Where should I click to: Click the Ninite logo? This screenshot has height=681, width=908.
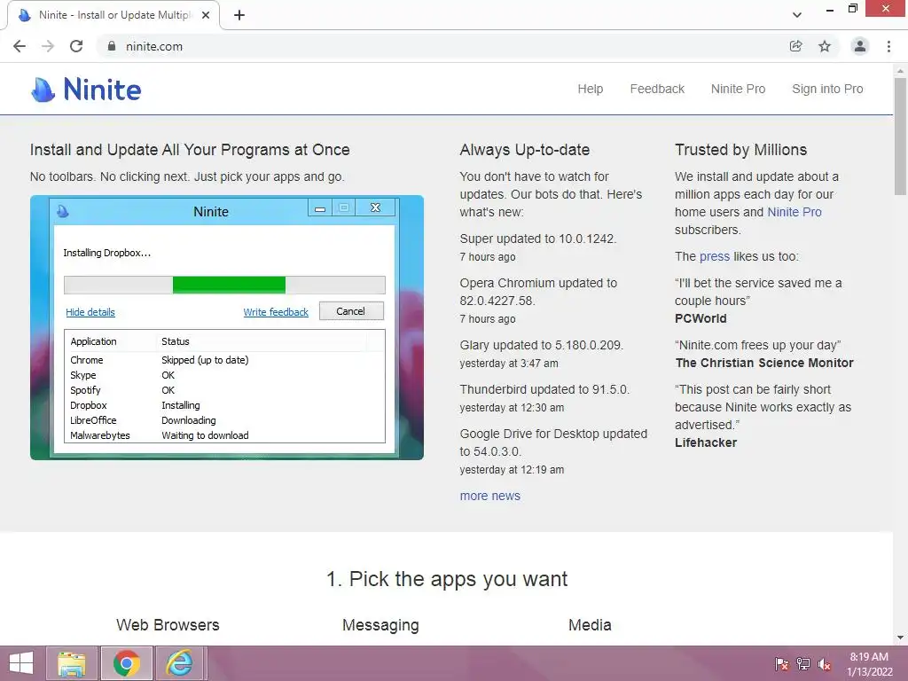coord(86,90)
